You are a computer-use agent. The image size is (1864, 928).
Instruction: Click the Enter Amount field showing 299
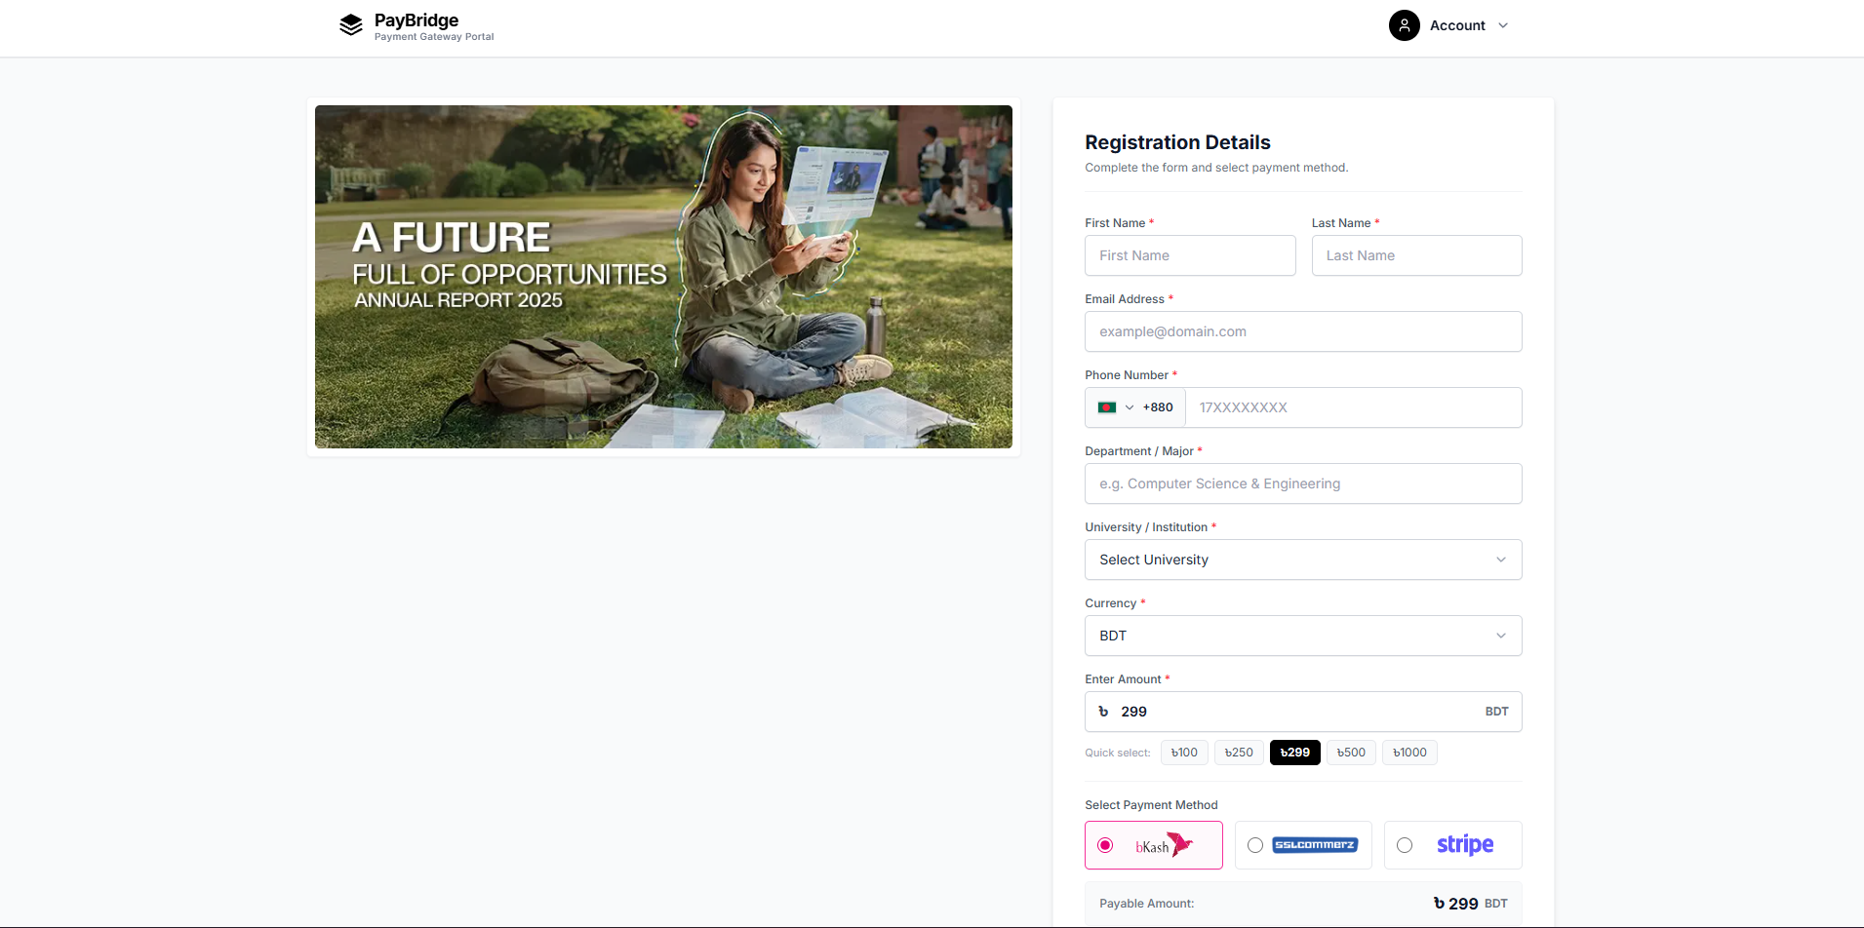1303,712
